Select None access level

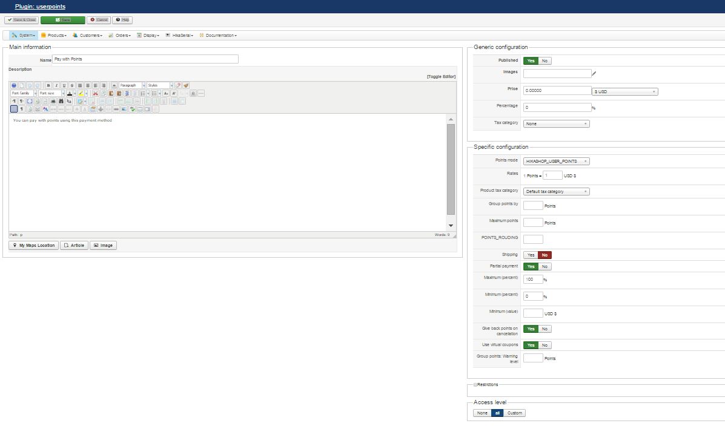pyautogui.click(x=482, y=413)
